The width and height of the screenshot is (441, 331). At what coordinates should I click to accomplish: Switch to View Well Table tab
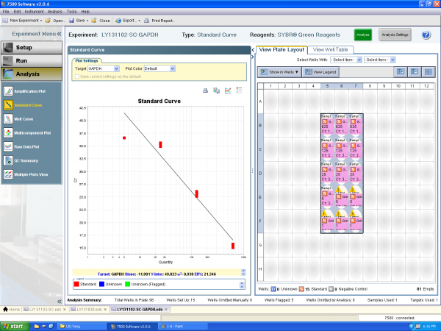coord(331,50)
